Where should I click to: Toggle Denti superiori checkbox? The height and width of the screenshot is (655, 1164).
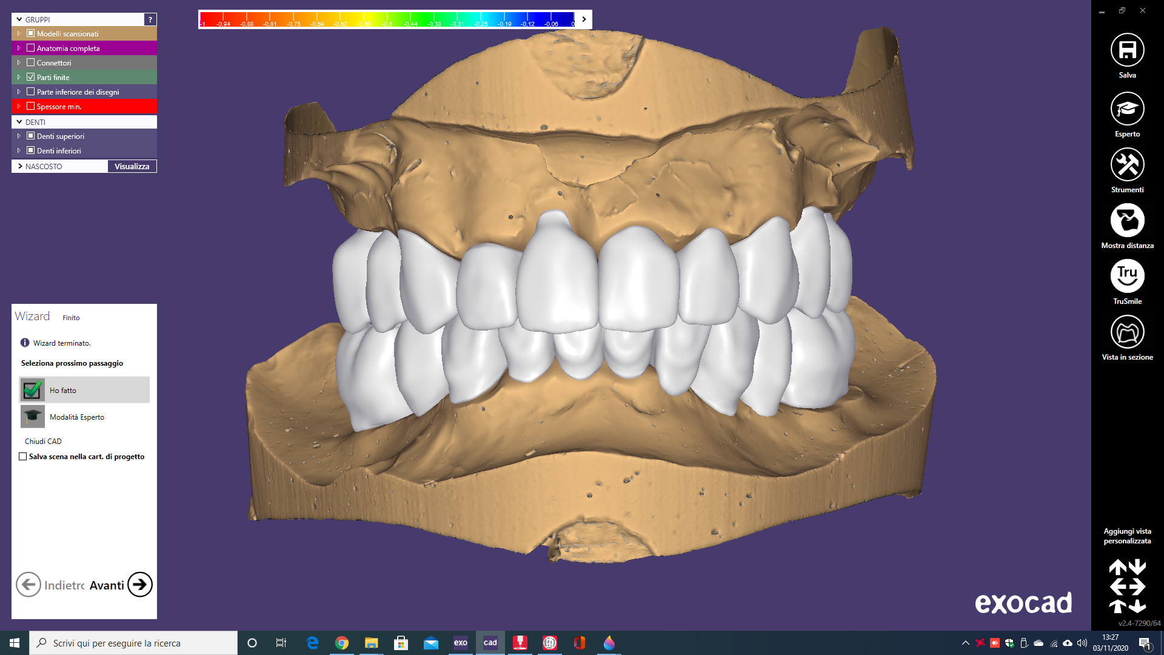(31, 136)
